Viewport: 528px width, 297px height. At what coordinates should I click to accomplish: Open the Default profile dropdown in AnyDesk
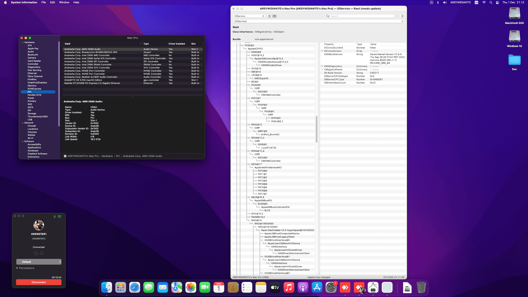click(x=39, y=262)
